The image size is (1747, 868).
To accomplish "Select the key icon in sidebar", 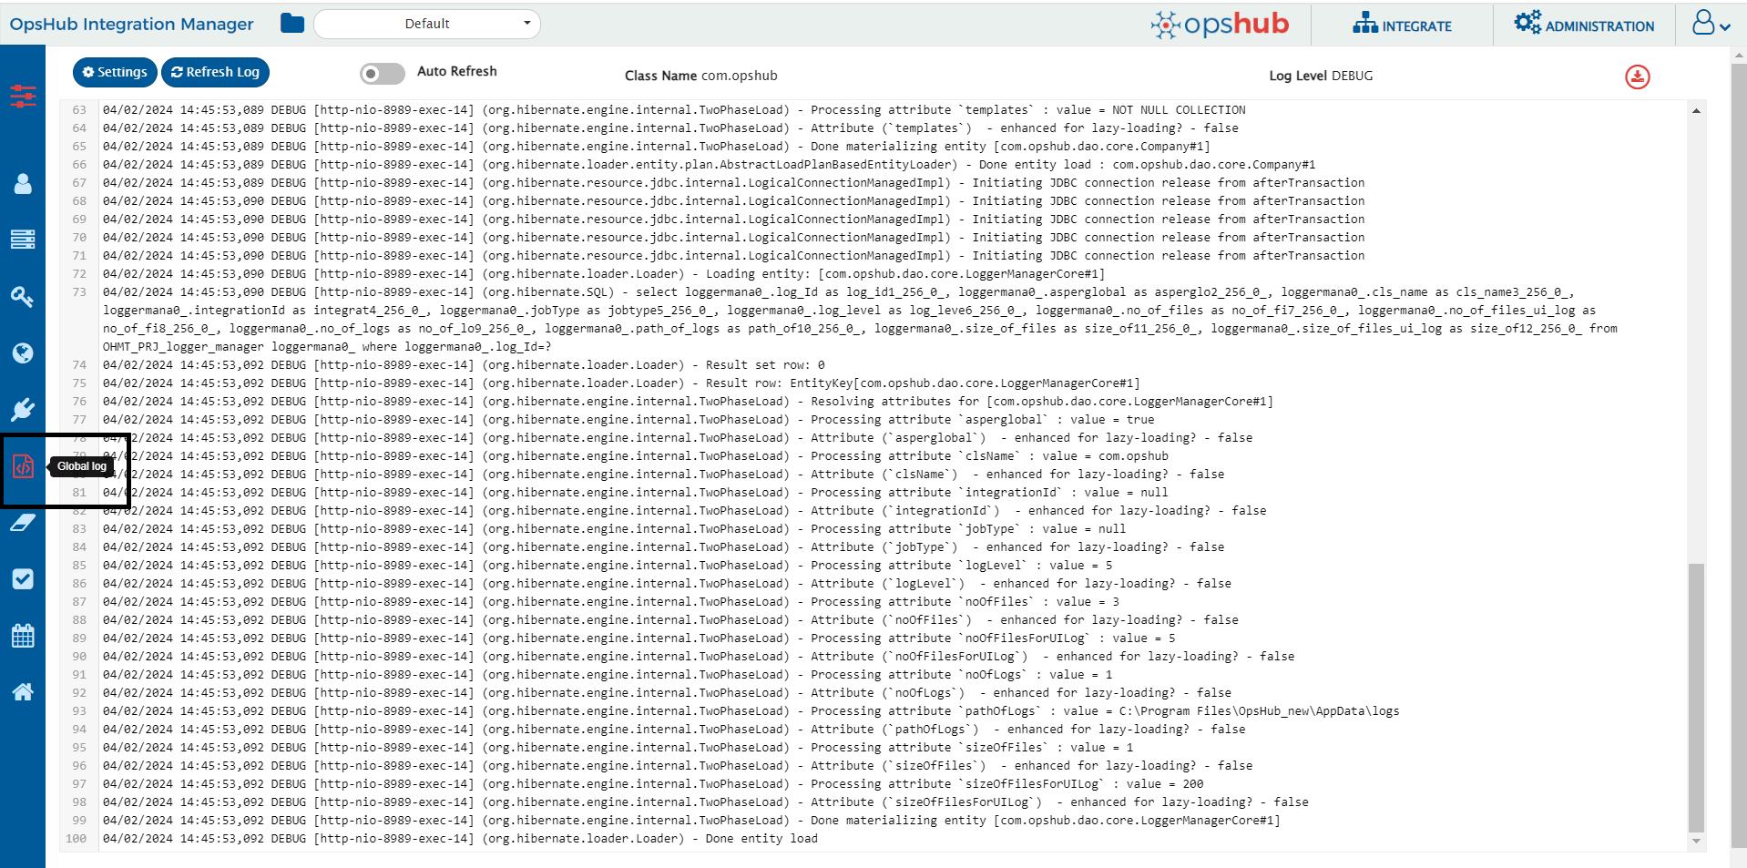I will [23, 297].
